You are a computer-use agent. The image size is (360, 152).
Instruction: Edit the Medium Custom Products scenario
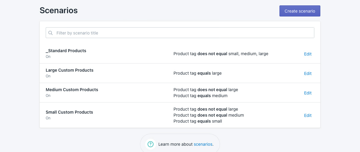point(308,93)
